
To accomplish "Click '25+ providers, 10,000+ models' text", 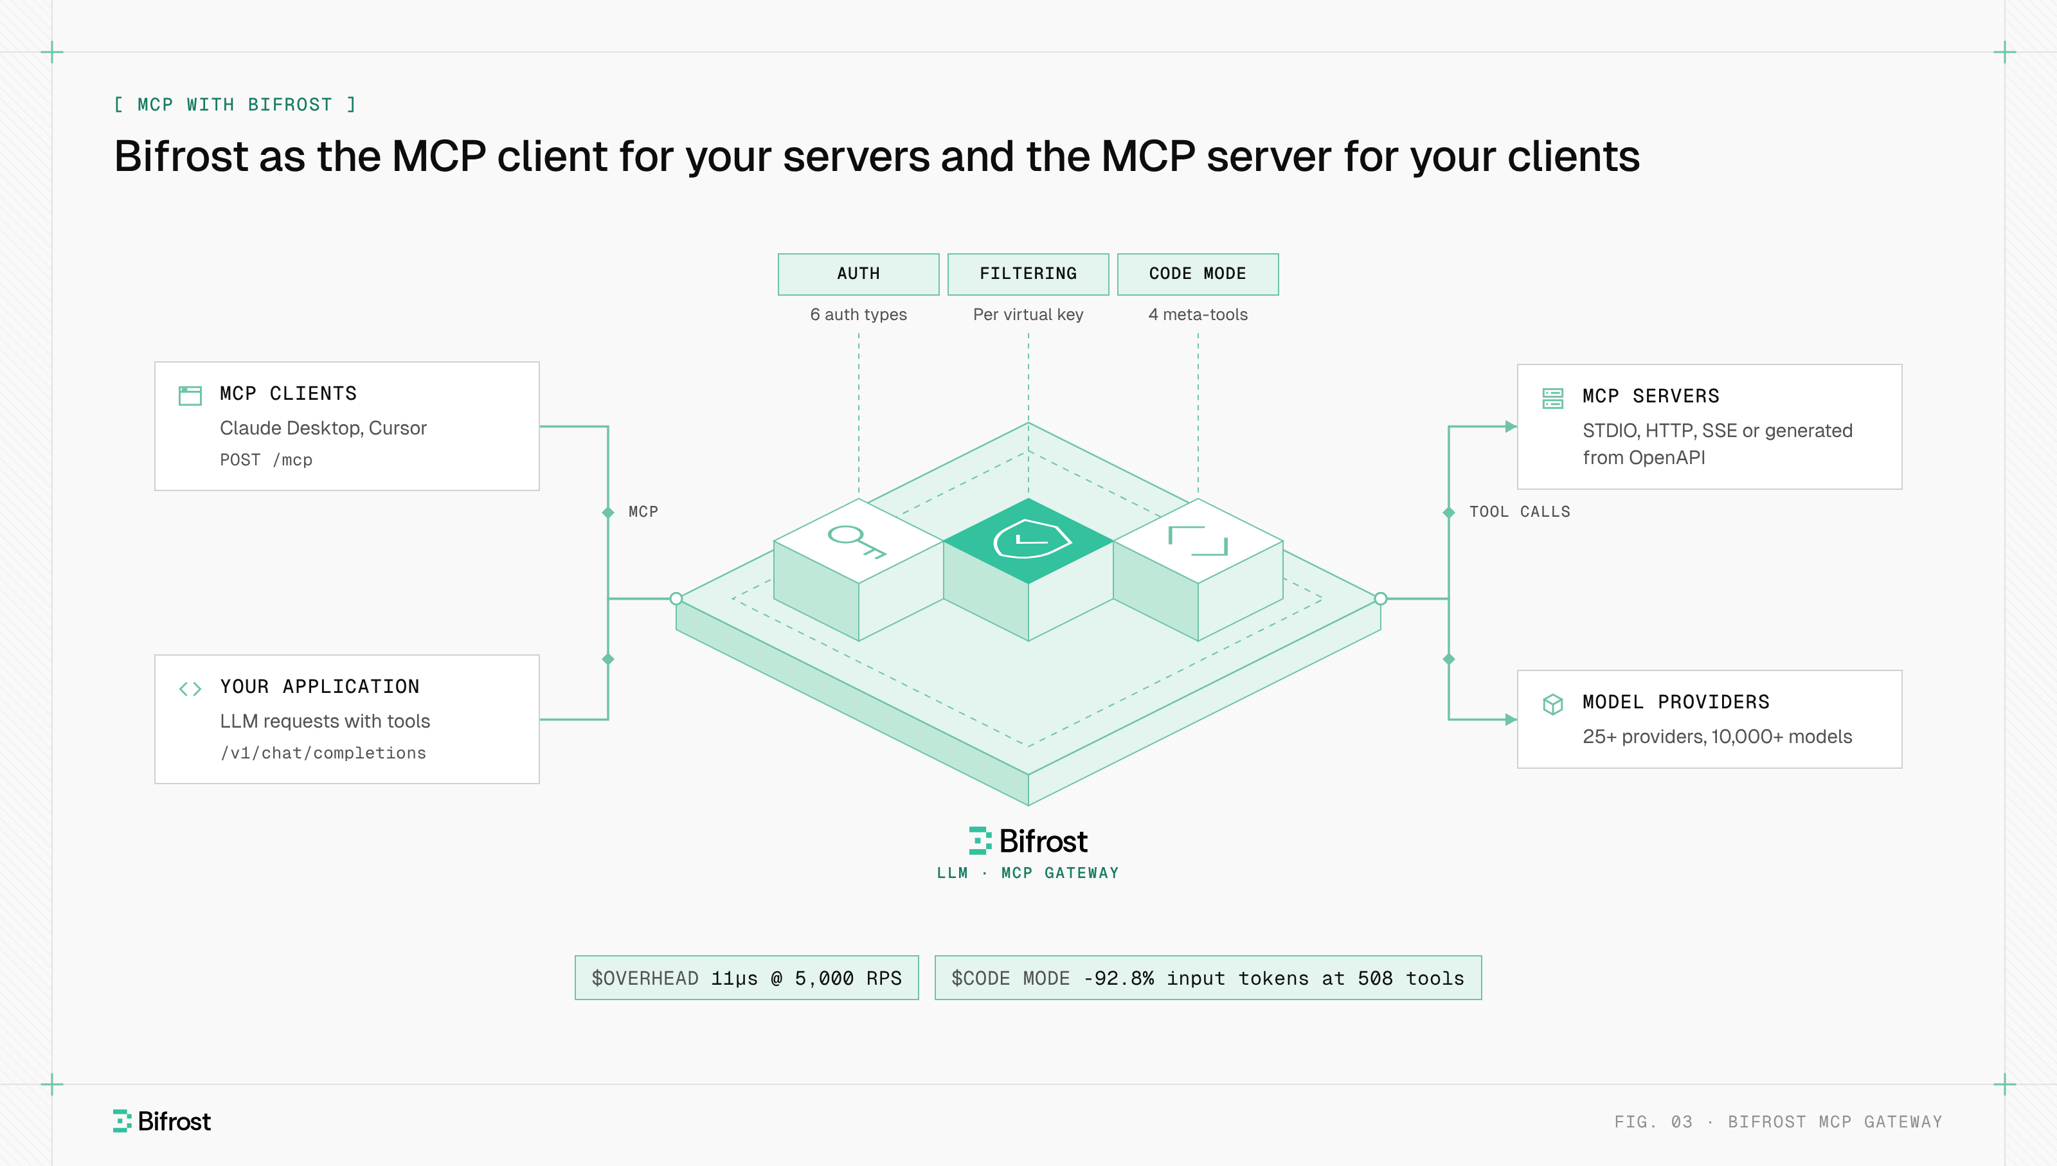I will point(1718,737).
